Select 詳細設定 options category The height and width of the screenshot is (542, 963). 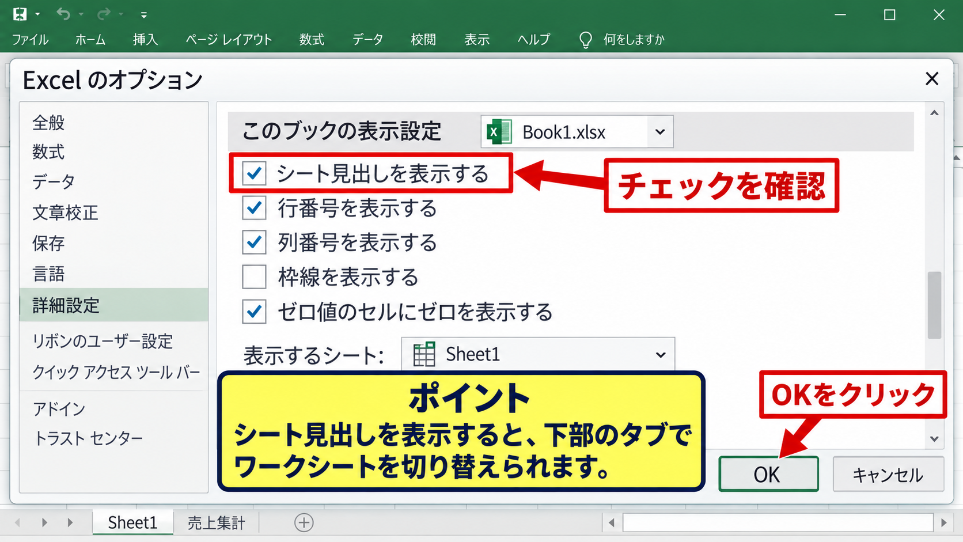114,305
